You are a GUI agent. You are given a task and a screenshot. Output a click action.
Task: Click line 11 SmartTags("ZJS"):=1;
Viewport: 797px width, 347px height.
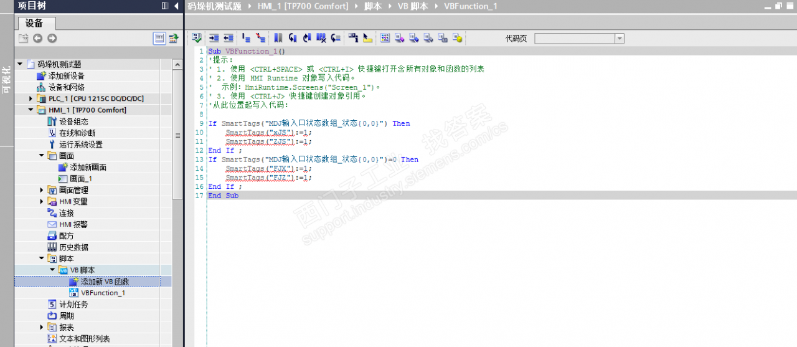point(268,141)
